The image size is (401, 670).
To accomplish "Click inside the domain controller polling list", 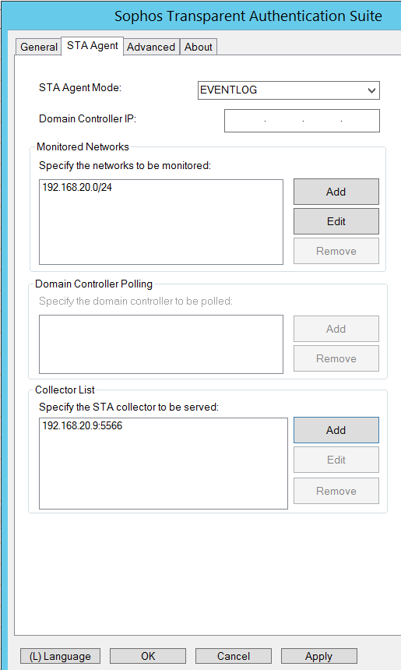I will (x=161, y=344).
